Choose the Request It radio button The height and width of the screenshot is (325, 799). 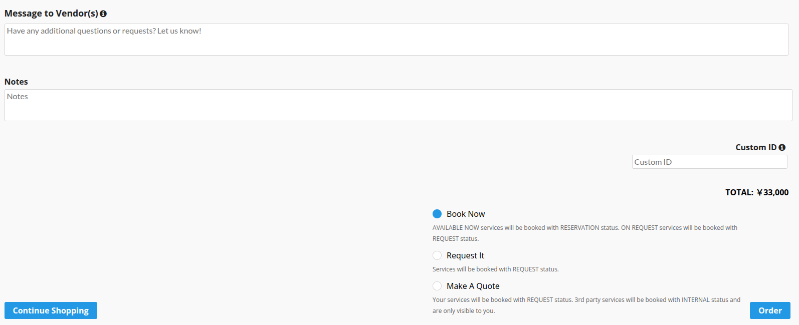(437, 255)
